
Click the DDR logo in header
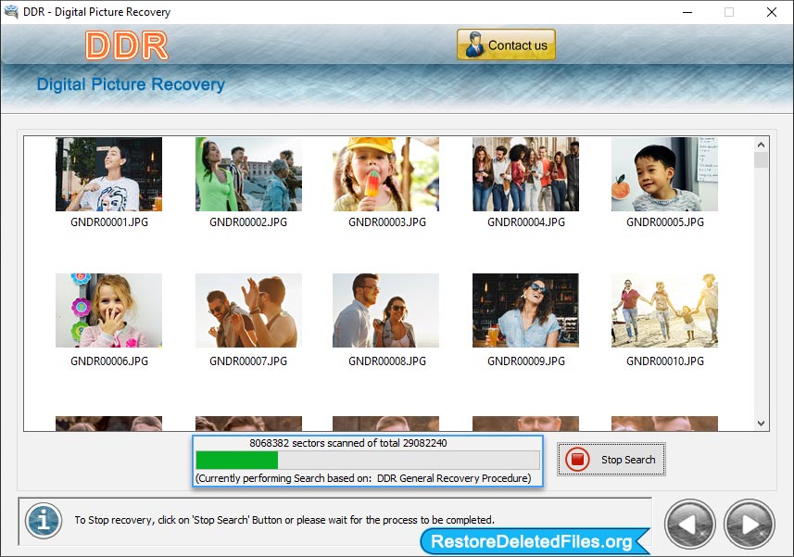tap(127, 45)
